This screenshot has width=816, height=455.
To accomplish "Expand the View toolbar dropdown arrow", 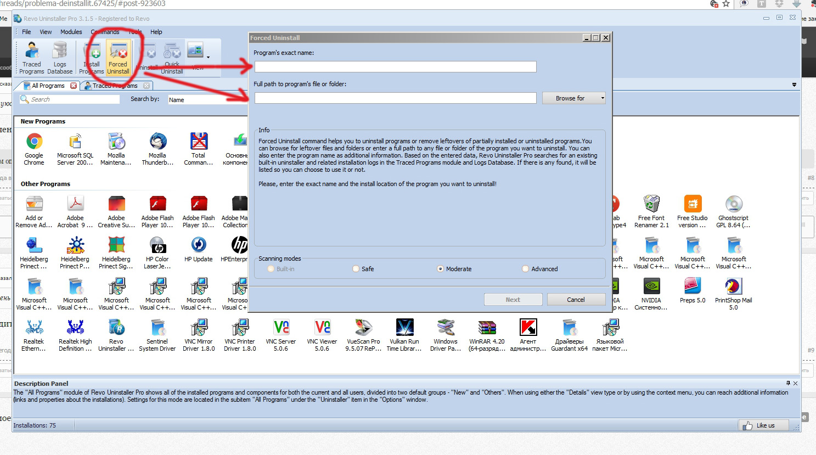I will [x=208, y=57].
